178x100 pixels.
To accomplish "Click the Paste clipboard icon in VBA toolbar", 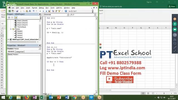I will coord(27,11).
